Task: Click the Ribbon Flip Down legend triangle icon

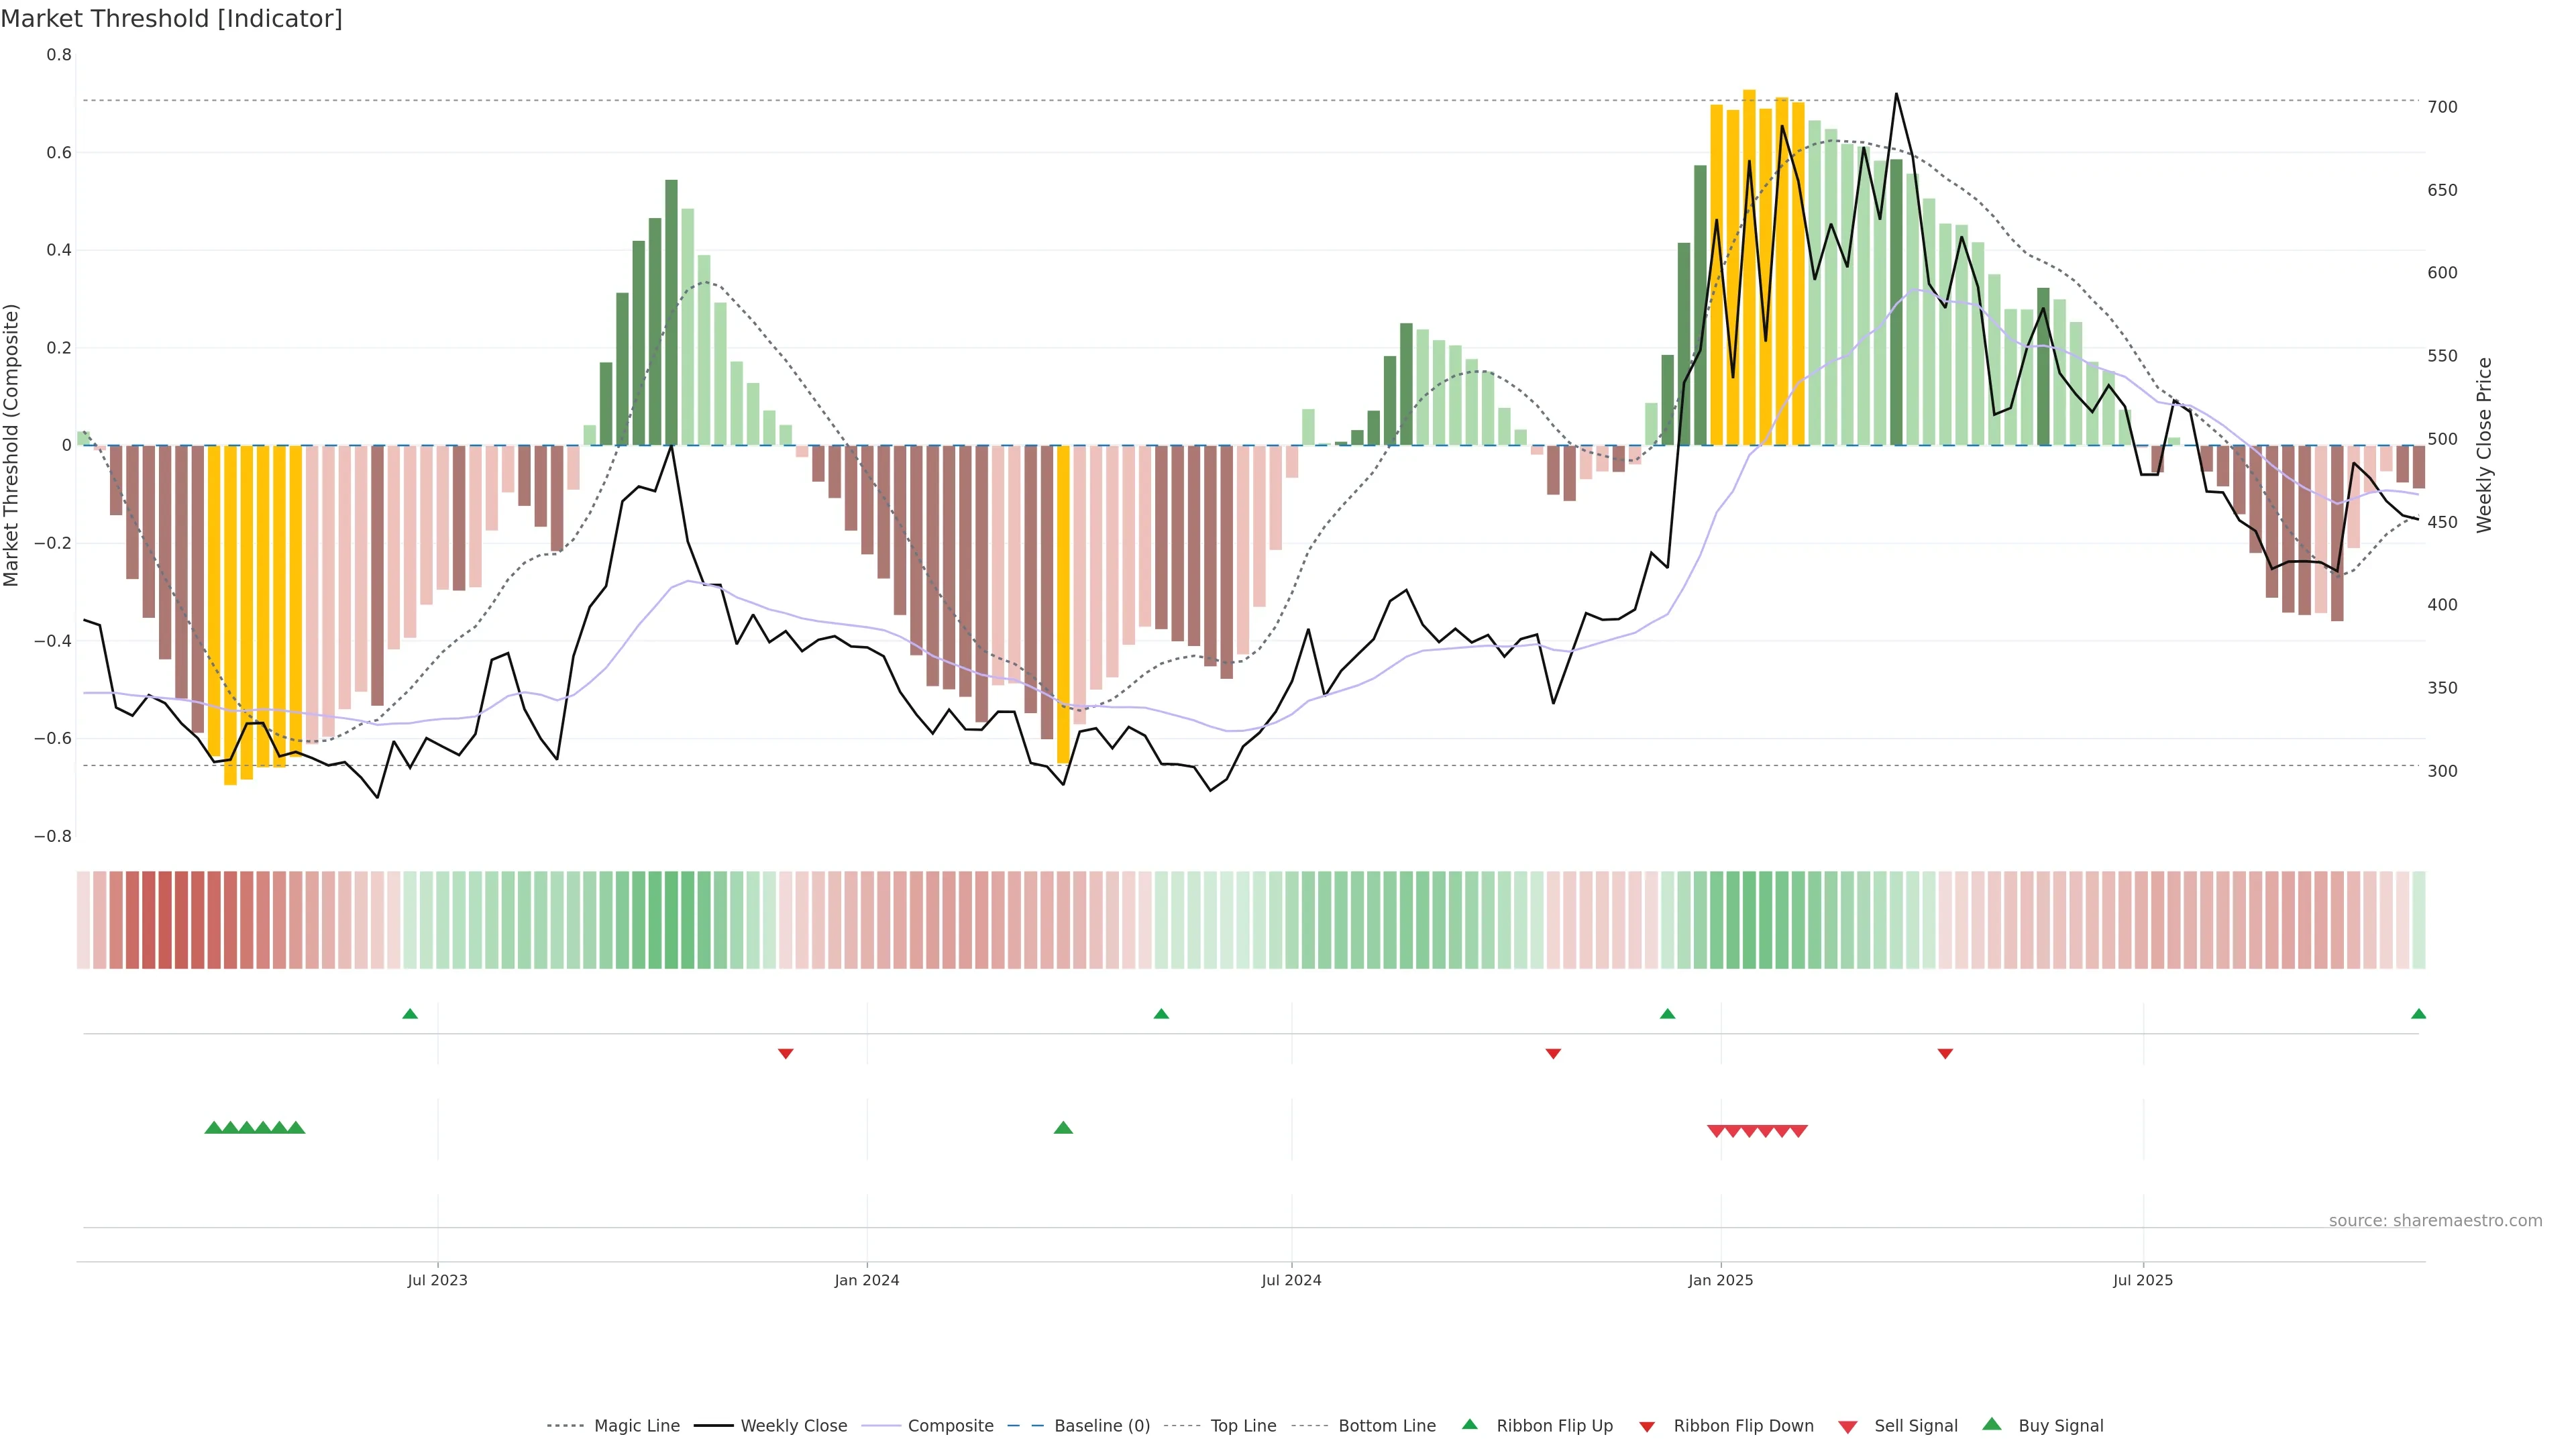Action: point(1647,1426)
